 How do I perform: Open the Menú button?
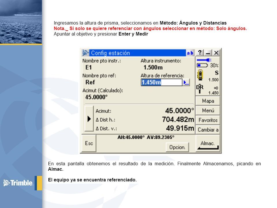208,111
